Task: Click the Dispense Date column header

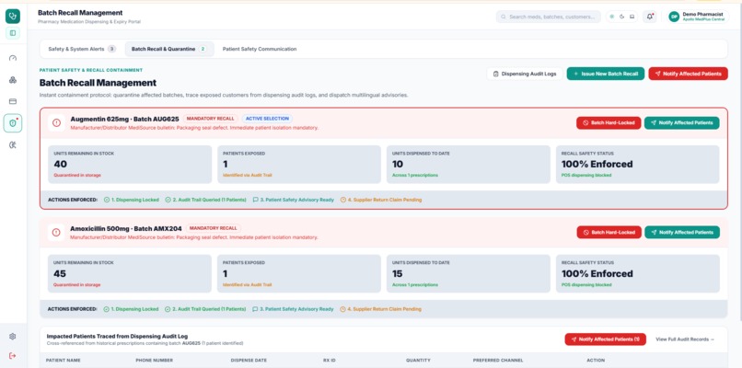Action: click(249, 361)
